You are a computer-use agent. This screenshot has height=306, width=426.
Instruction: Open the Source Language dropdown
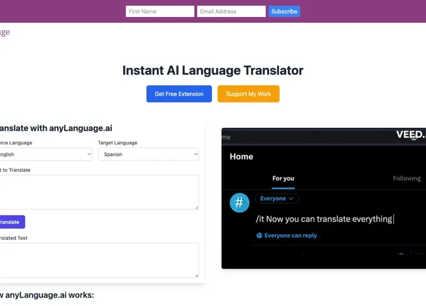point(45,154)
